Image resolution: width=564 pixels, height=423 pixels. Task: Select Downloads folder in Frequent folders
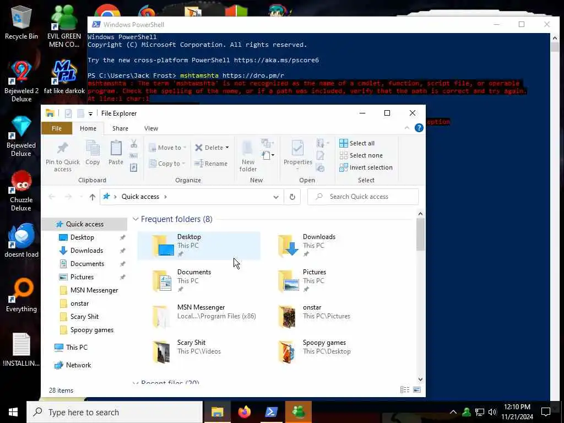[324, 246]
